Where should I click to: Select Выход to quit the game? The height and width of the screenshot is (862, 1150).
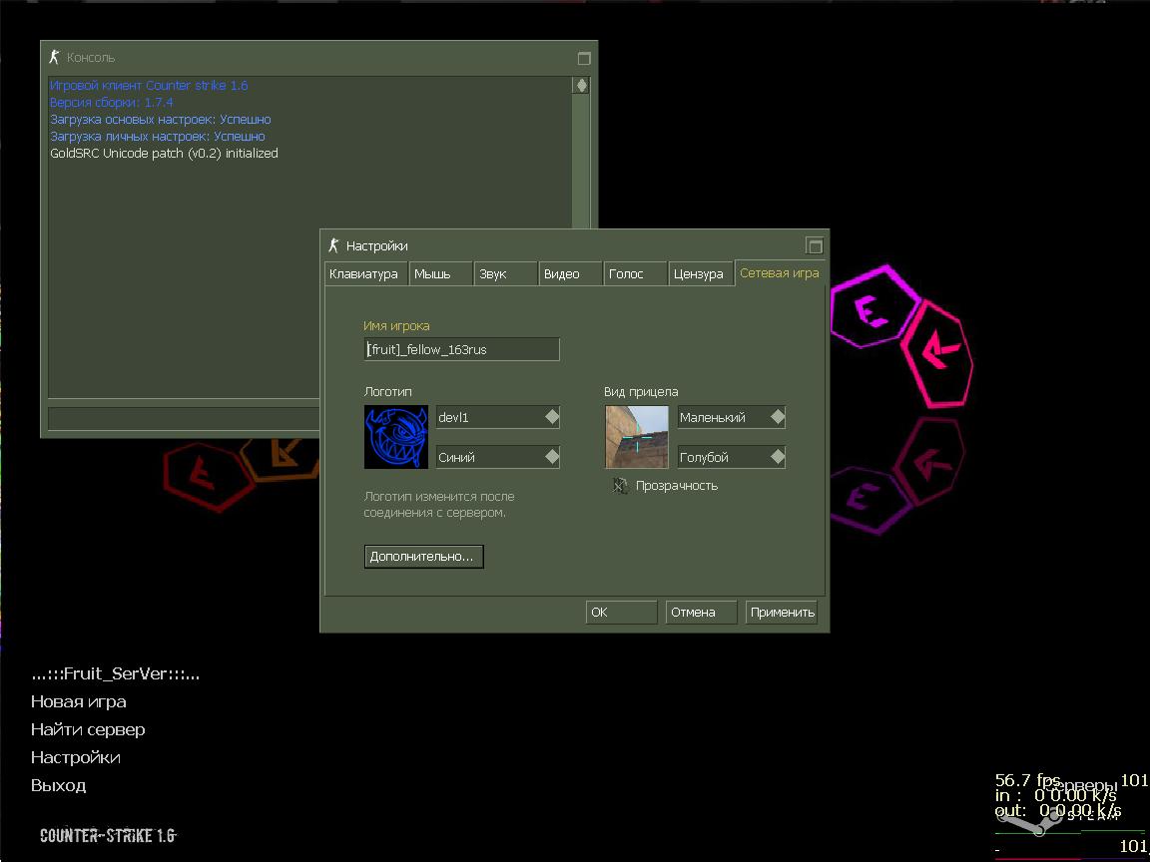(59, 785)
